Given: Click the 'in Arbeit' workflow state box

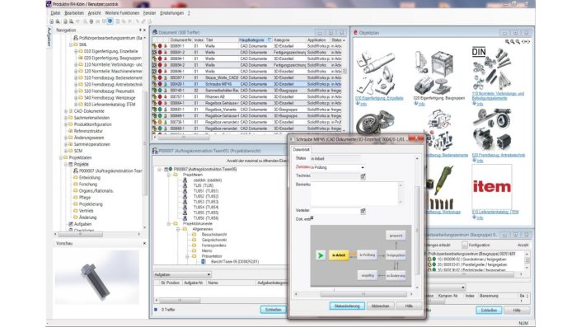Looking at the screenshot, I should coord(339,255).
